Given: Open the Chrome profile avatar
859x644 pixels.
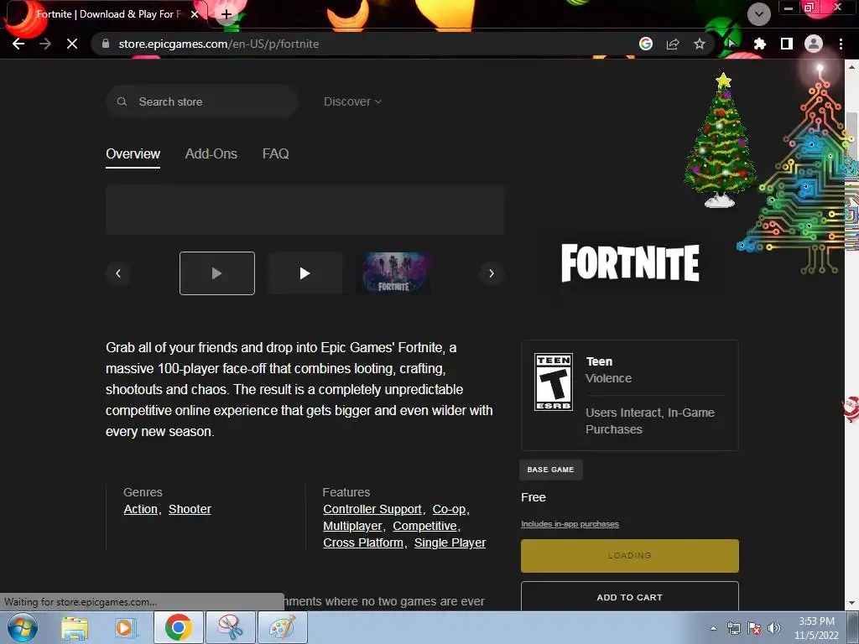Looking at the screenshot, I should pyautogui.click(x=814, y=44).
